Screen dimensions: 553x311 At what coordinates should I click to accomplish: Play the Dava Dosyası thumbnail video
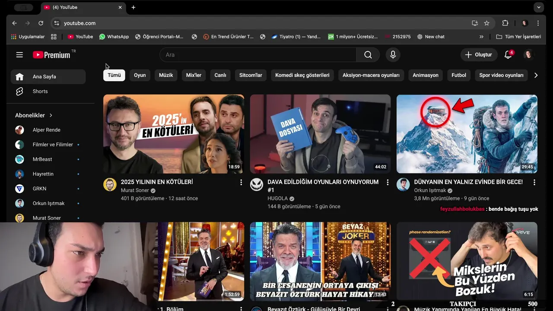point(320,134)
